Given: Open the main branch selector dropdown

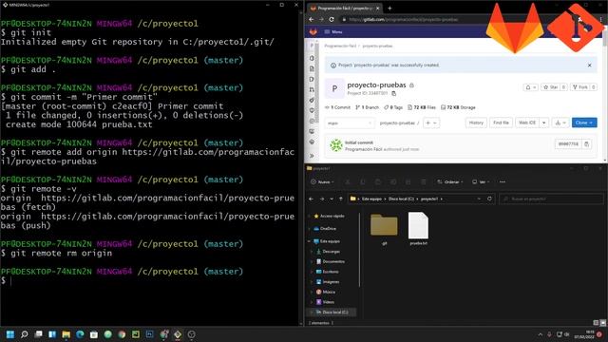Looking at the screenshot, I should pos(350,123).
